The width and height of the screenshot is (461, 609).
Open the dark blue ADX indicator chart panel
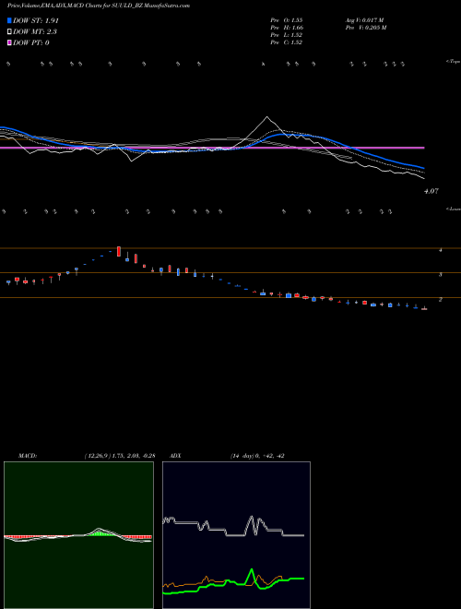click(236, 535)
